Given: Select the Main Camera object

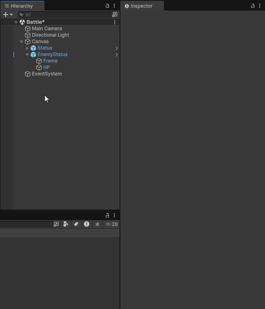Looking at the screenshot, I should click(47, 29).
